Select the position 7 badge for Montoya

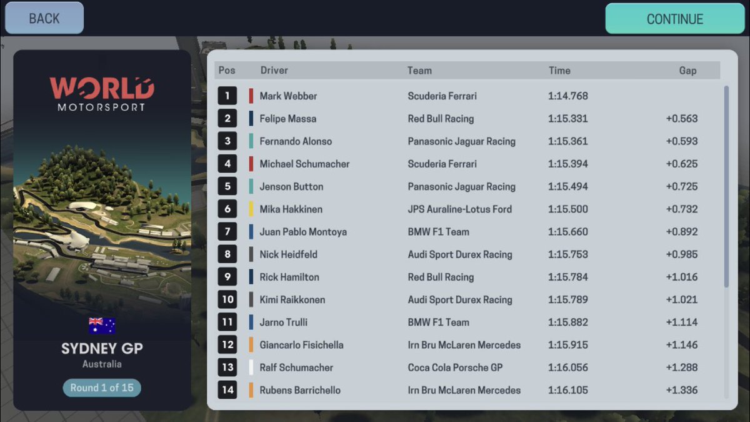(227, 231)
